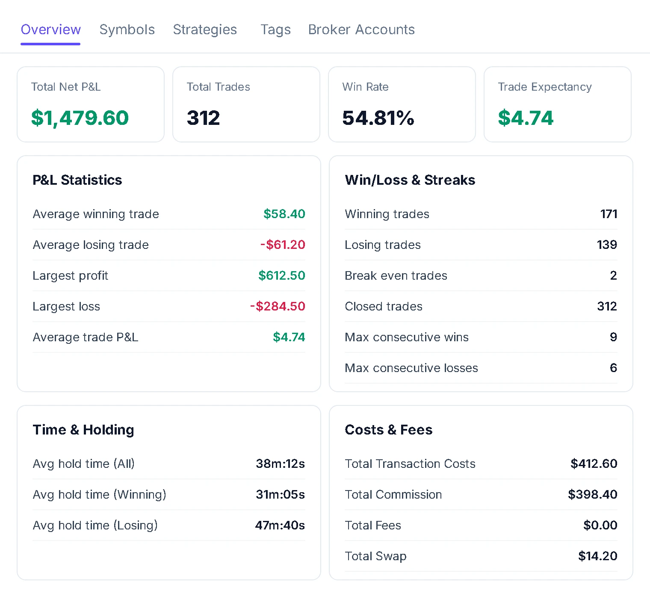Viewport: 650px width, 597px height.
Task: Click the P&L Statistics heading
Action: [x=77, y=180]
